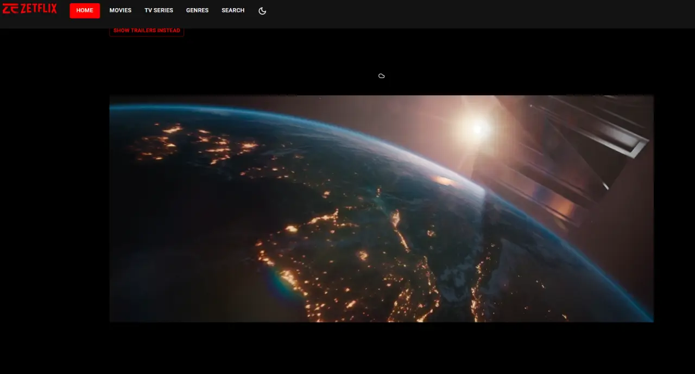Open the TV Series section
Screen dimensions: 695x374
point(159,10)
